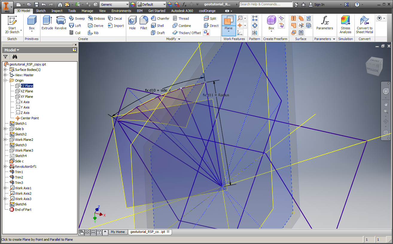Activate the Sweep tool
Image resolution: width=393 pixels, height=244 pixels.
[x=77, y=18]
